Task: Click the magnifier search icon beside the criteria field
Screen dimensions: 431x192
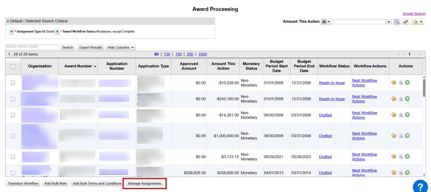Action: [x=397, y=22]
